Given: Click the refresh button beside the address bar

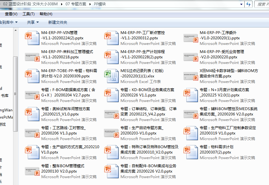Looking at the screenshot, I should pyautogui.click(x=248, y=4).
